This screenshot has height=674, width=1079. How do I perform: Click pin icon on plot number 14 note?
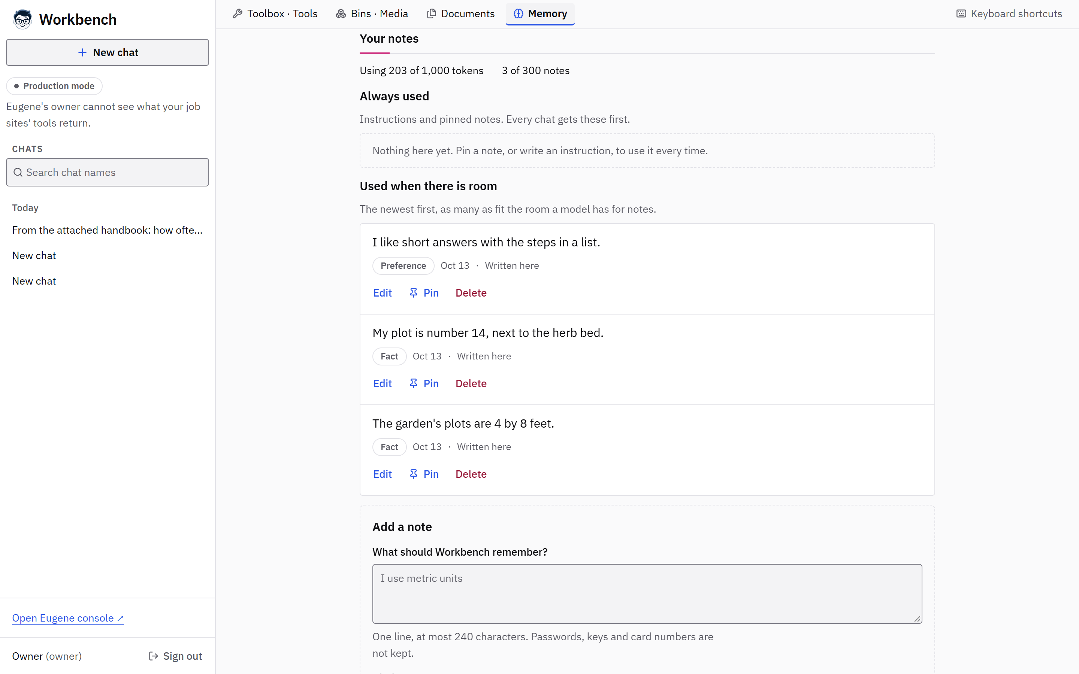pyautogui.click(x=413, y=383)
